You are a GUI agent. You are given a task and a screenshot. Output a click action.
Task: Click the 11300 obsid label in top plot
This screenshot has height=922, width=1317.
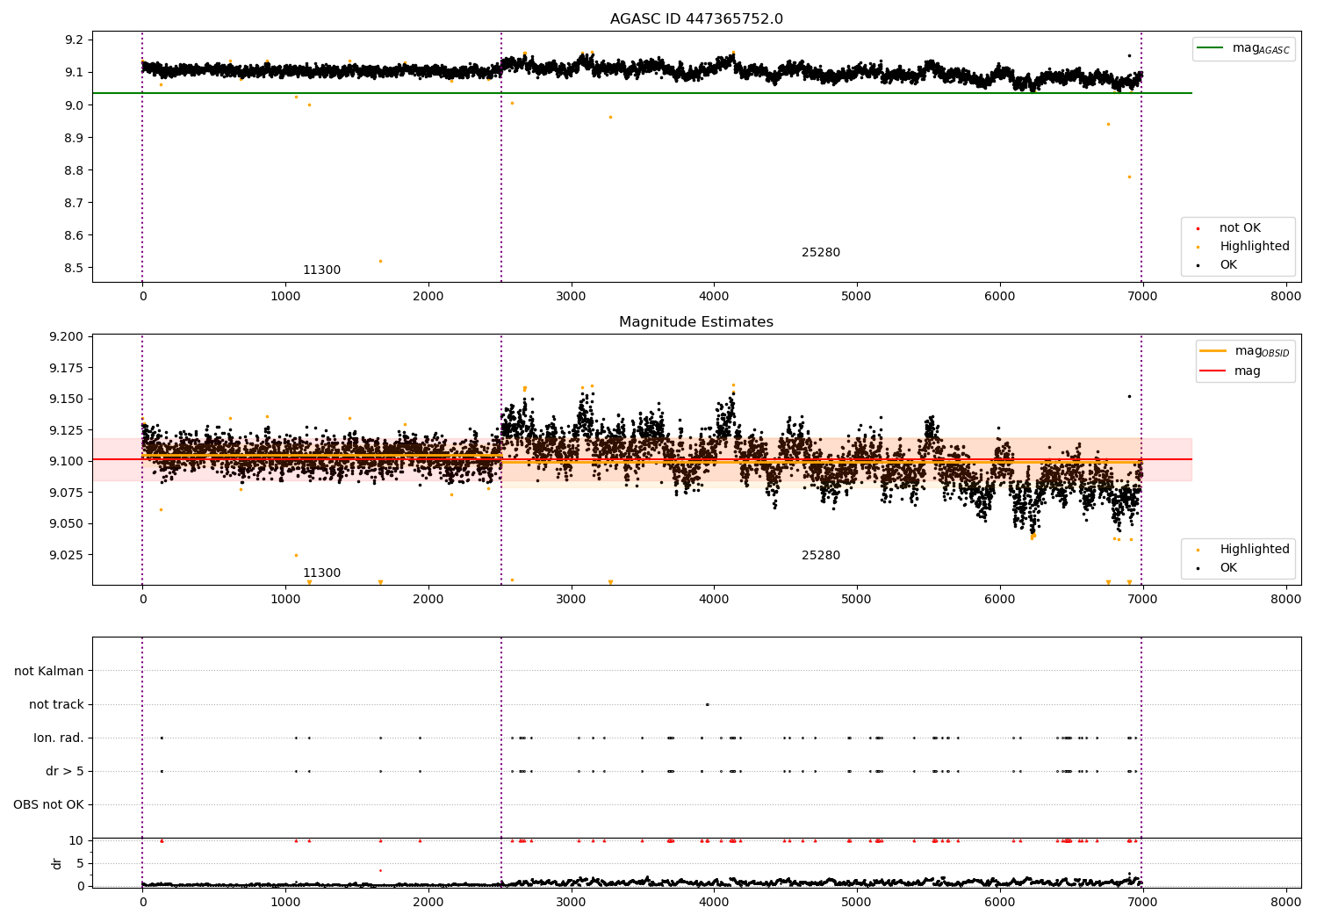(321, 270)
